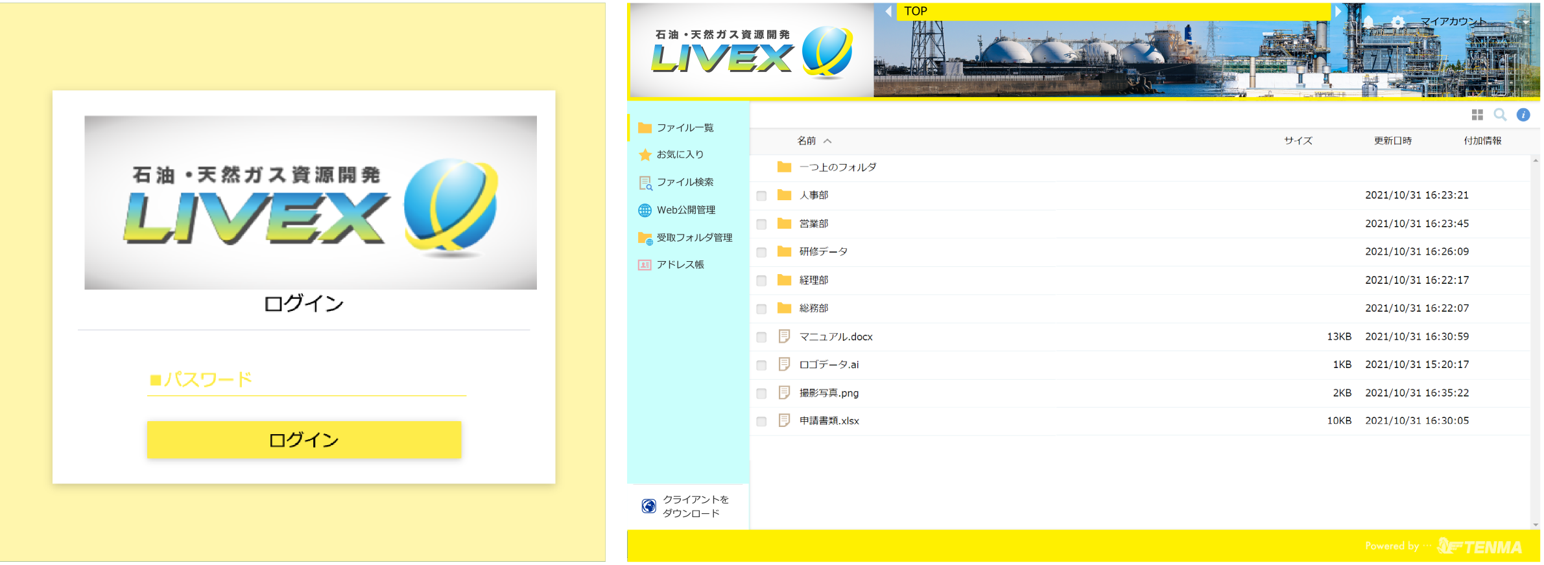
Task: Check the box for 研修データ
Action: (761, 252)
